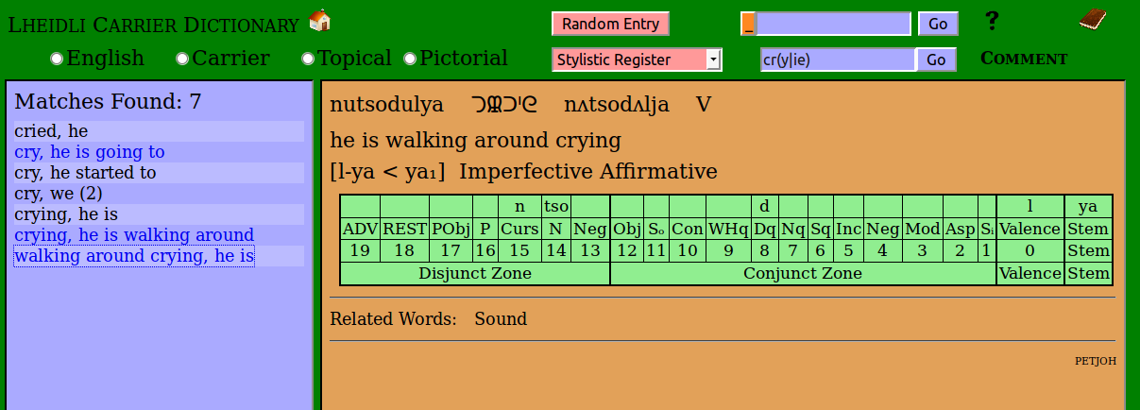This screenshot has width=1140, height=410.
Task: Click the Sound related word link
Action: click(x=501, y=319)
